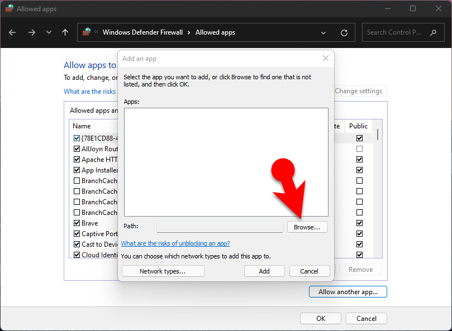Screen dimensions: 452x331
Task: Sort by the Name column header
Action: (x=82, y=126)
